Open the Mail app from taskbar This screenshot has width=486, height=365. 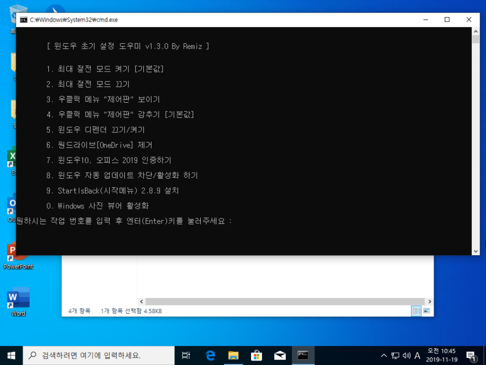click(280, 355)
